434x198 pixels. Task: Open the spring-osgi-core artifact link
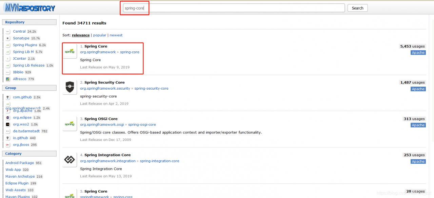142,125
